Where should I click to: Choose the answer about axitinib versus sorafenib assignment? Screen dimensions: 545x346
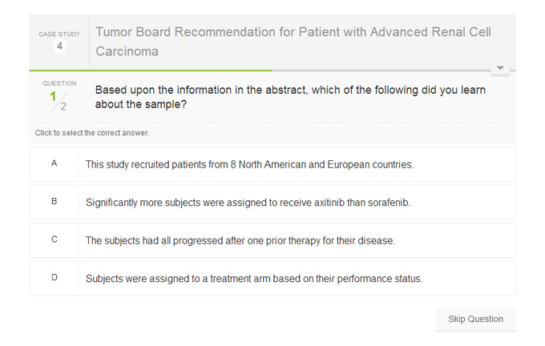tap(248, 203)
